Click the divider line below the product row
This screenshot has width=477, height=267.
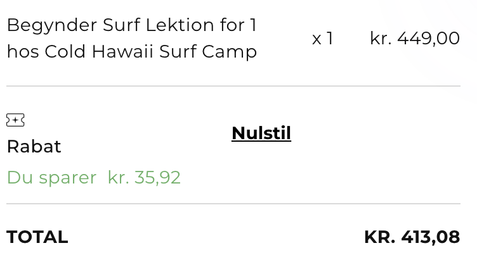pyautogui.click(x=233, y=86)
